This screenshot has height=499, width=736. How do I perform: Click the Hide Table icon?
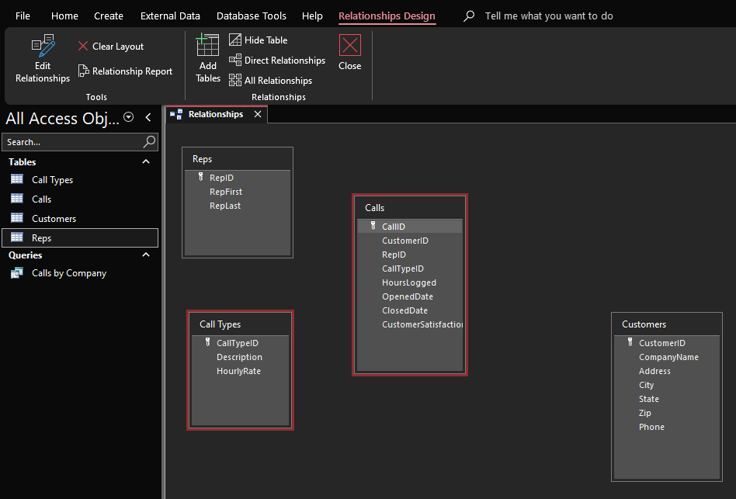click(x=234, y=39)
